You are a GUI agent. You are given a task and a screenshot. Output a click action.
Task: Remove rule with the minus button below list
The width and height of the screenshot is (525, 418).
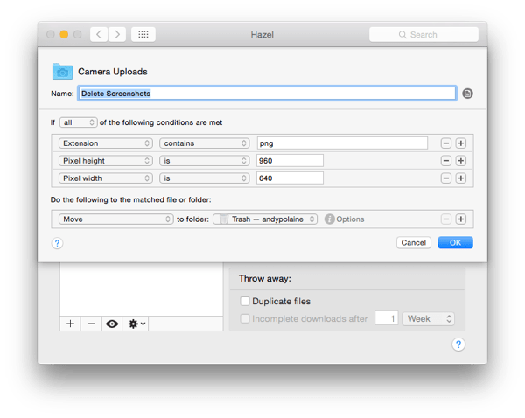91,324
